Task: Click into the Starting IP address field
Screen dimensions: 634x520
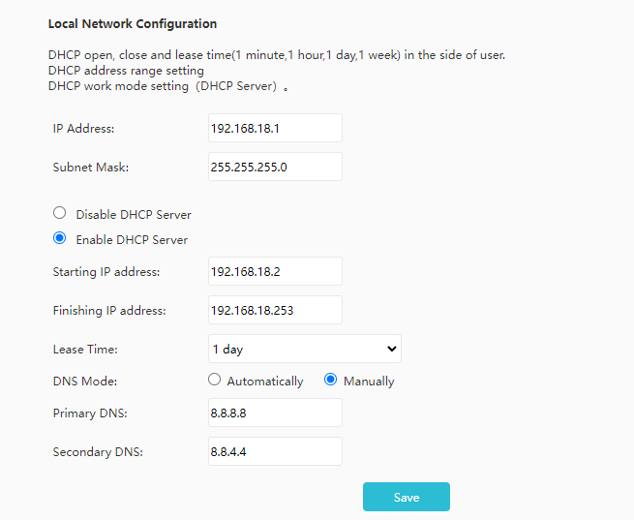Action: coord(275,271)
